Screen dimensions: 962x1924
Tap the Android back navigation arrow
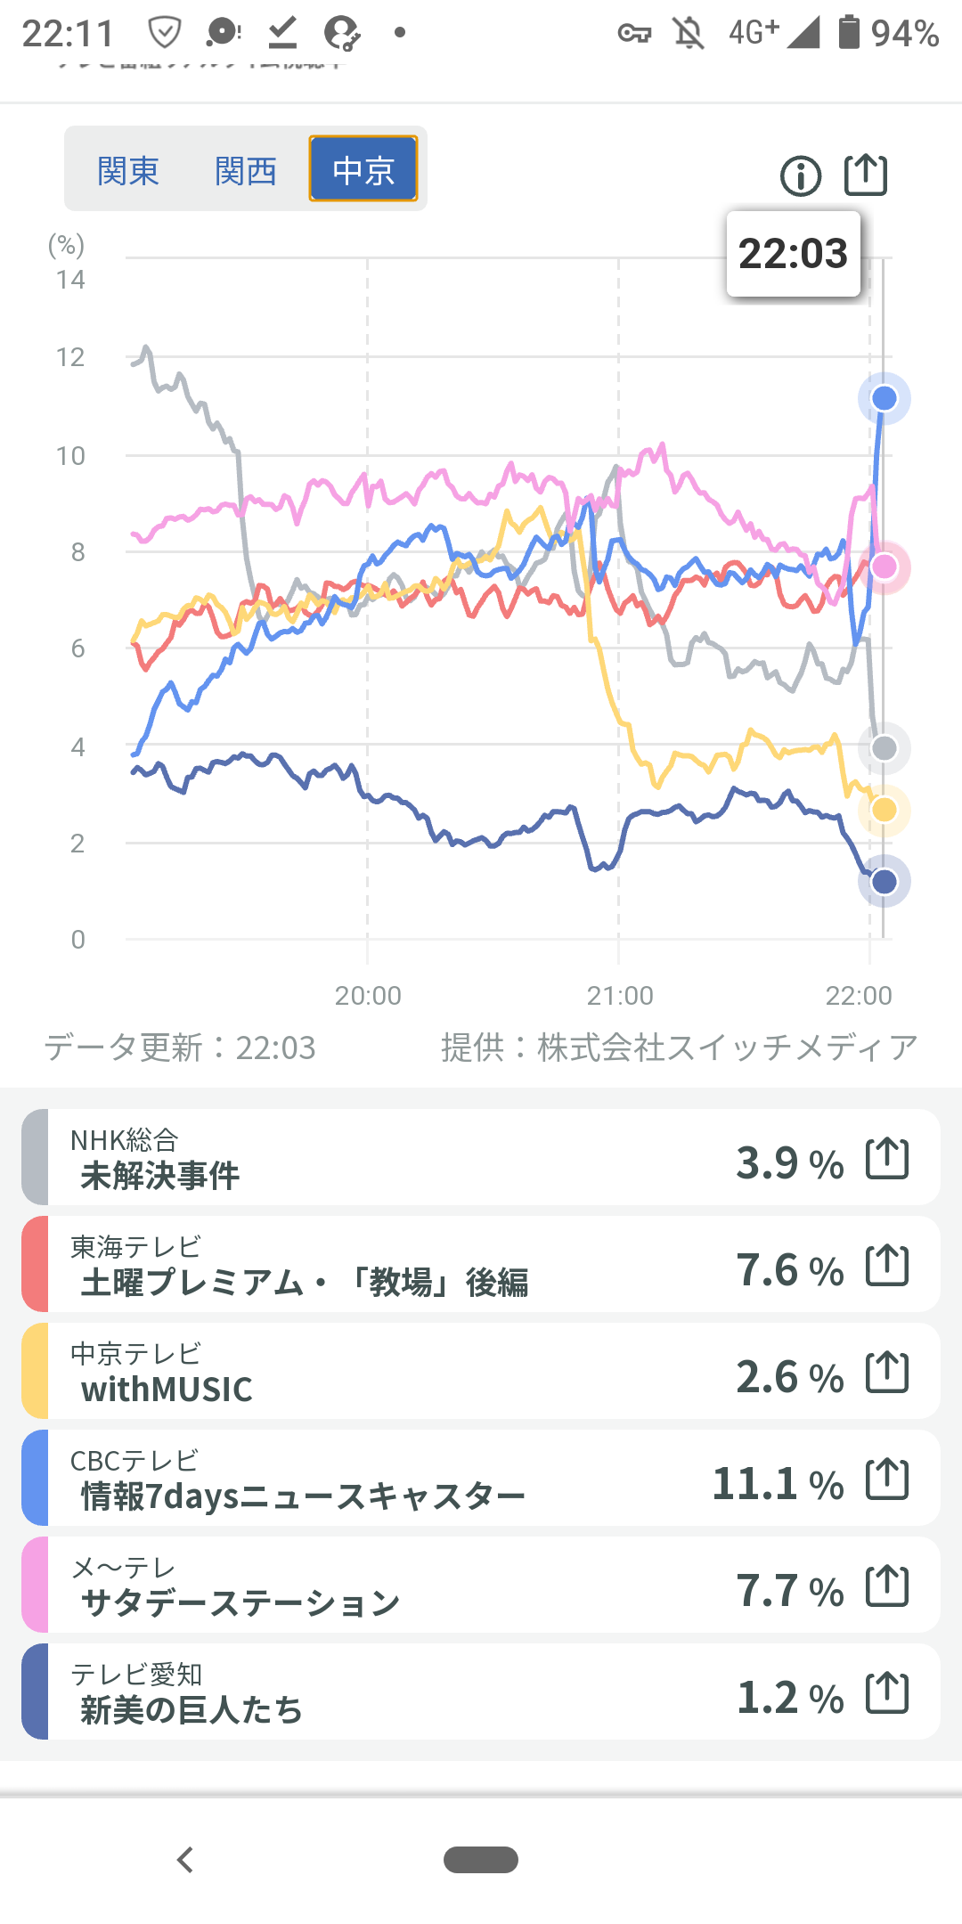pos(185,1860)
